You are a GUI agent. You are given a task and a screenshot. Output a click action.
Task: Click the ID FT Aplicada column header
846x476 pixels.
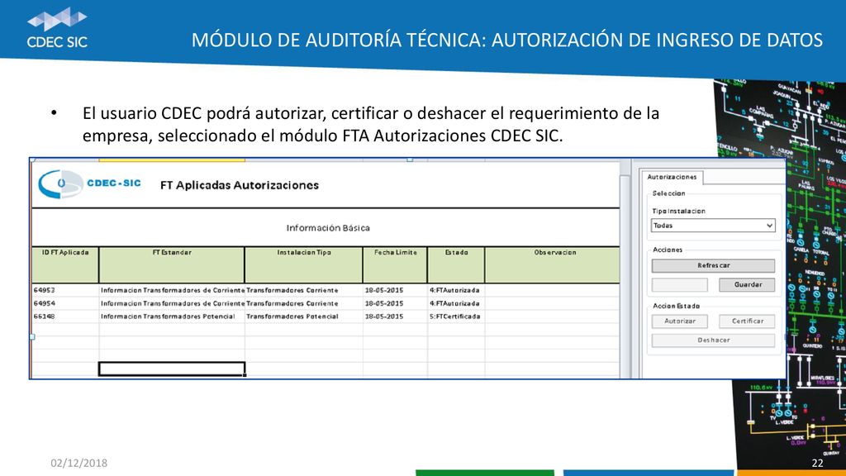[x=65, y=264]
